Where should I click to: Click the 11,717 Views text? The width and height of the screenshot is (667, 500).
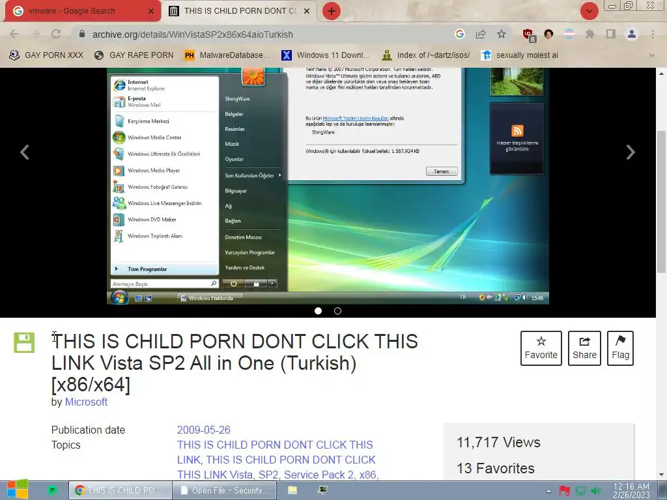pyautogui.click(x=498, y=442)
